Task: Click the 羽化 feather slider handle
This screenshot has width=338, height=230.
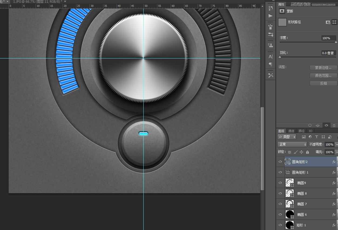Action: click(x=280, y=57)
